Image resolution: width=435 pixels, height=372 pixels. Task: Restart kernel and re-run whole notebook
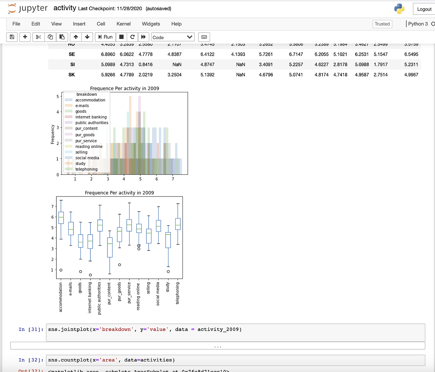tap(143, 37)
